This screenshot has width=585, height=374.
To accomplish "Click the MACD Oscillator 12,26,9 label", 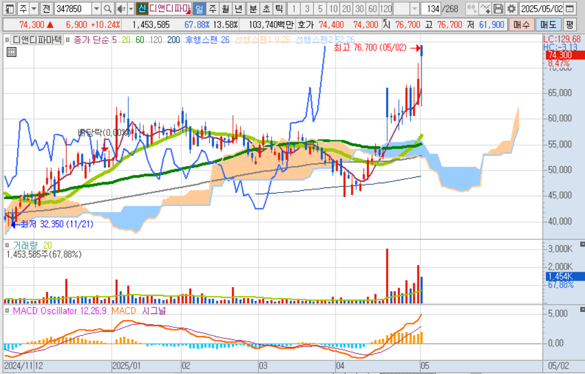I will 59,311.
